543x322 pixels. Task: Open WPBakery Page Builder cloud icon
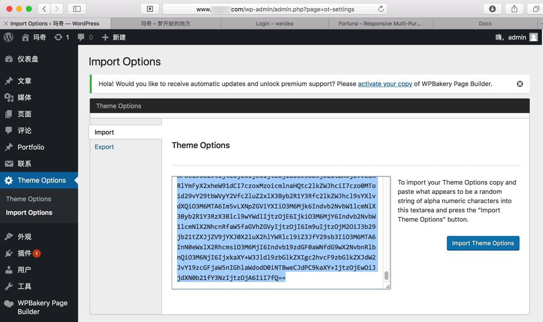coord(9,303)
